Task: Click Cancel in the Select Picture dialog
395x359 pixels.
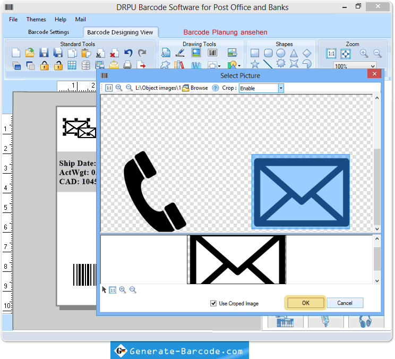Action: [x=345, y=303]
